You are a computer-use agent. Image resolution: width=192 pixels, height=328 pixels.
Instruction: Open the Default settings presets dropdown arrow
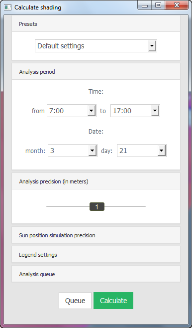tap(152, 46)
